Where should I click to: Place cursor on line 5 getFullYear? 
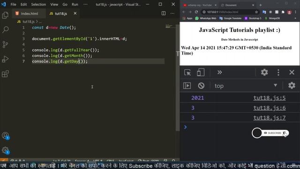[x=77, y=50]
